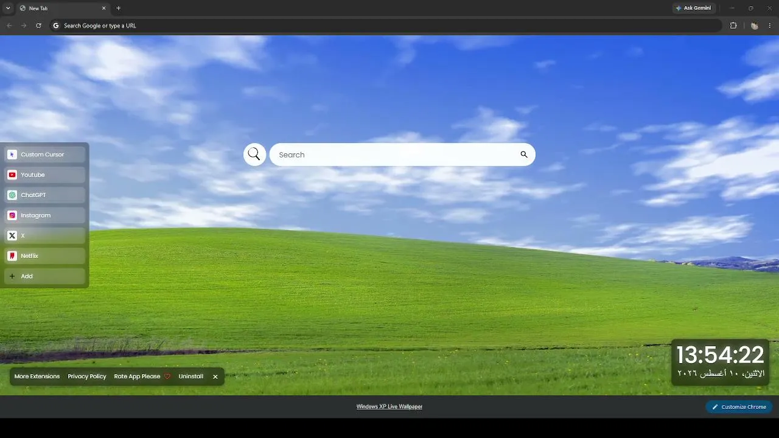Click the Chrome address bar

click(386, 26)
